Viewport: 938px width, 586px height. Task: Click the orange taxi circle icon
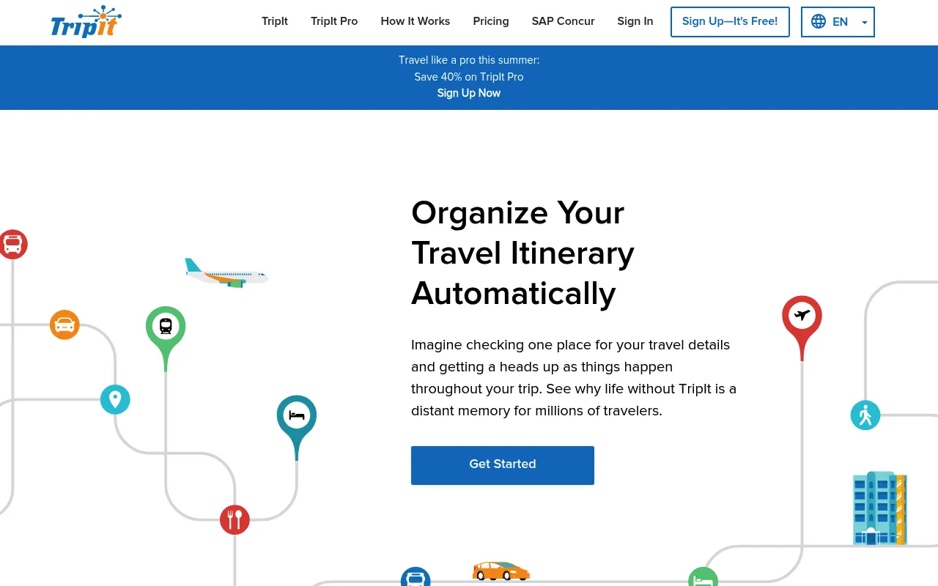pos(64,324)
